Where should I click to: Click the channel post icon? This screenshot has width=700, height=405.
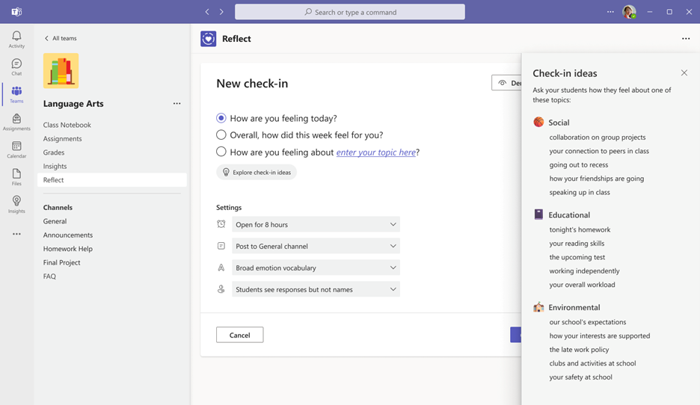pos(221,246)
